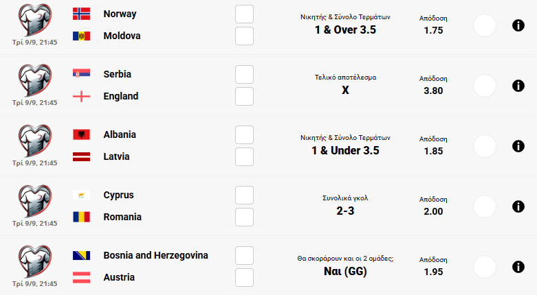
Task: Select the round odds toggle for 1.75
Action: click(x=485, y=25)
